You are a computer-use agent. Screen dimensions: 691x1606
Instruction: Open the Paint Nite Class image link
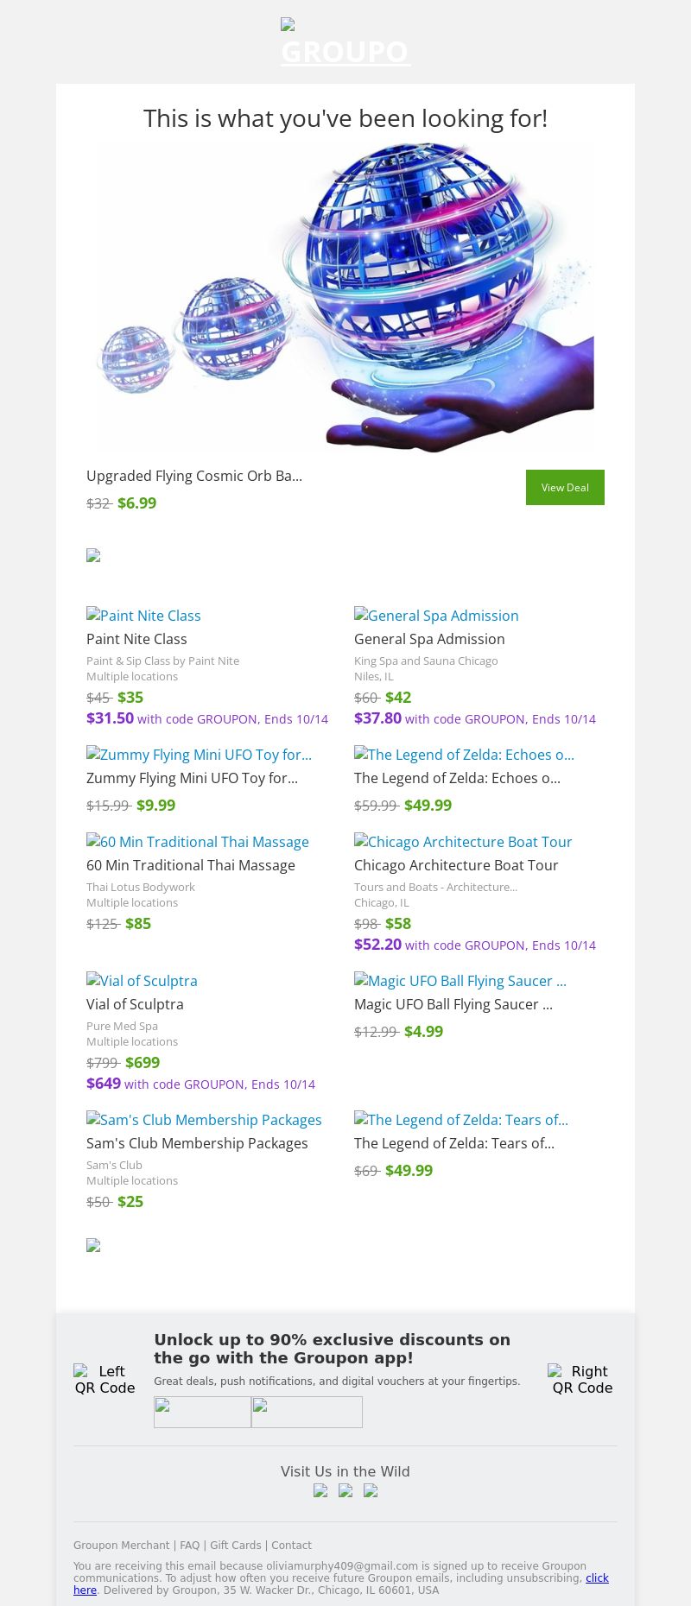tap(143, 616)
